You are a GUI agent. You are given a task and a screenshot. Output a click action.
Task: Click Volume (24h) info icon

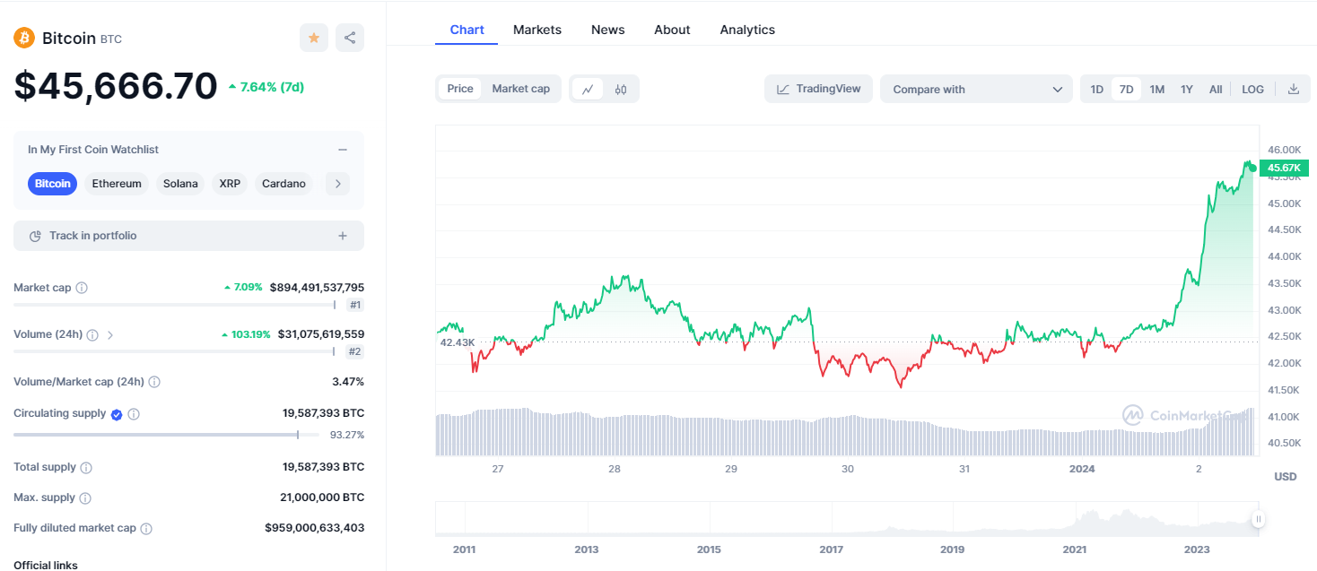click(92, 334)
